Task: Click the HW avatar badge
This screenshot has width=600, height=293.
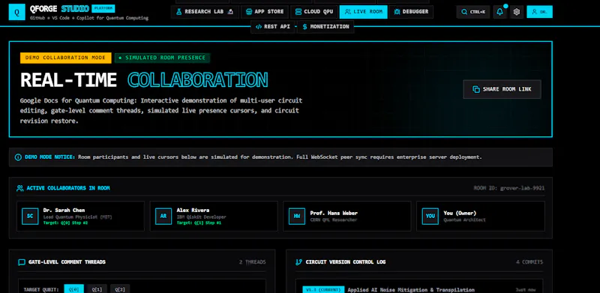Action: [x=296, y=216]
